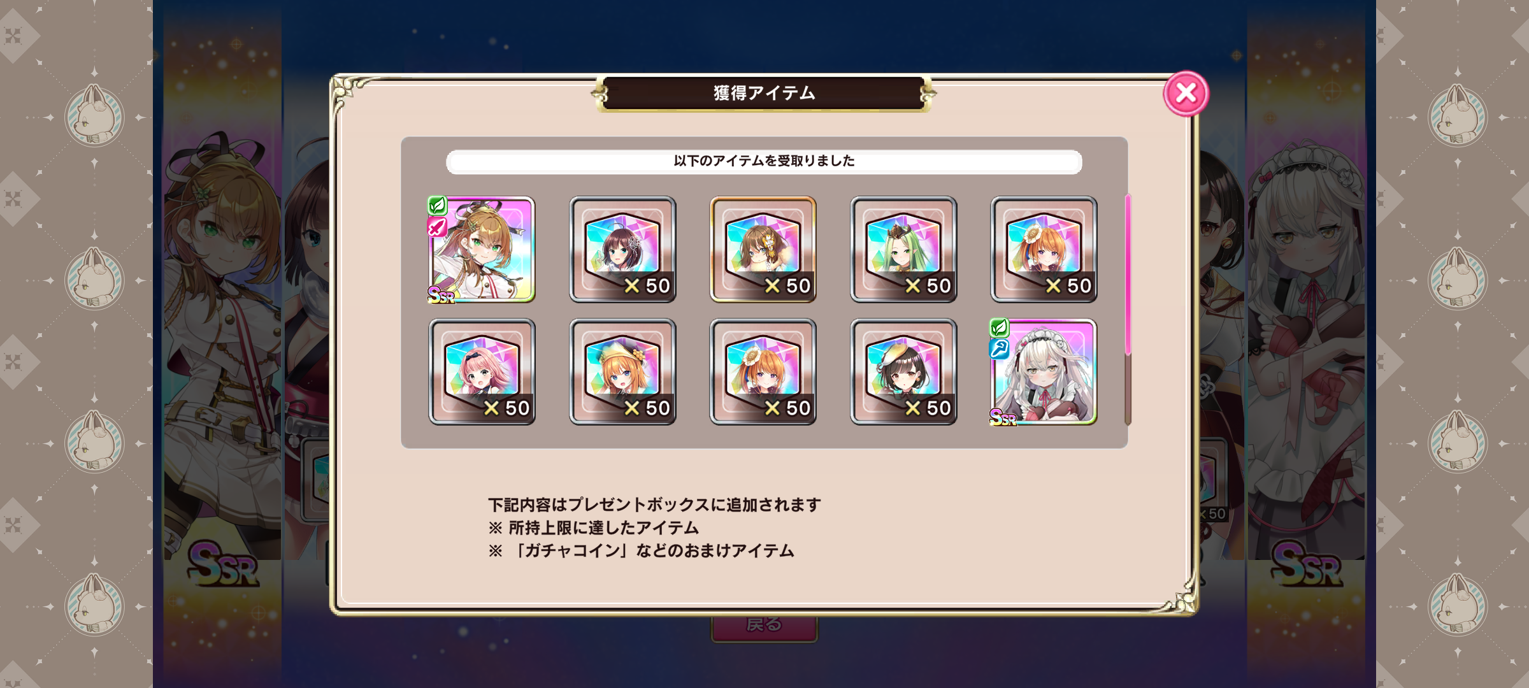Screen dimensions: 1529x688
Task: Tap bottom-row orange-haired flower girl crystal item
Action: click(763, 372)
